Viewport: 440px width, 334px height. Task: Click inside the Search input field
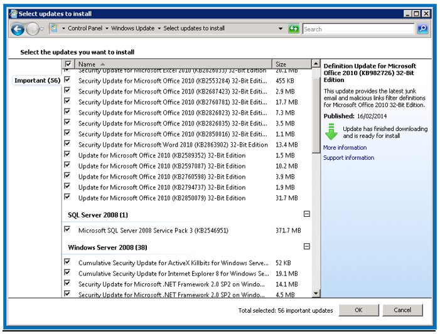358,29
